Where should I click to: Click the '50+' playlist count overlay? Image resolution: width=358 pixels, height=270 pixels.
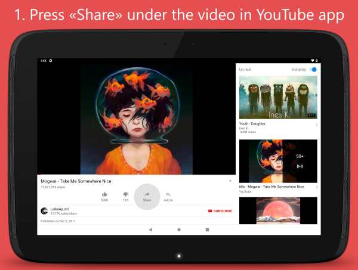pos(300,156)
